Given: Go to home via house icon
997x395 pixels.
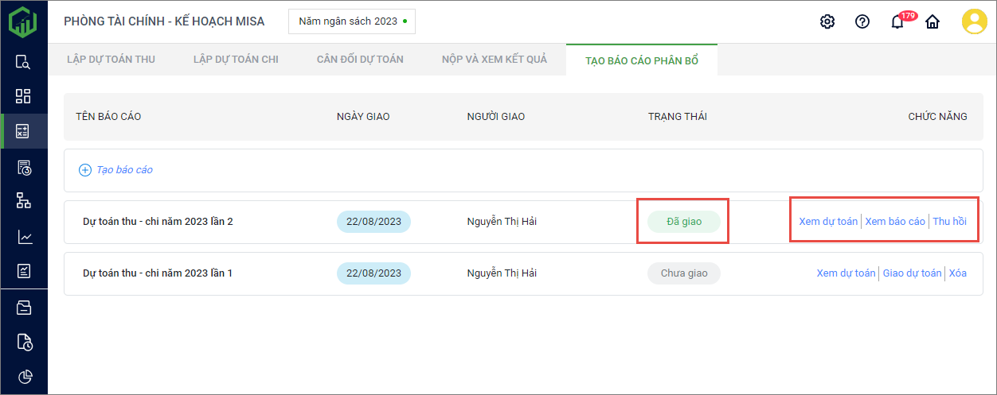Looking at the screenshot, I should [932, 21].
